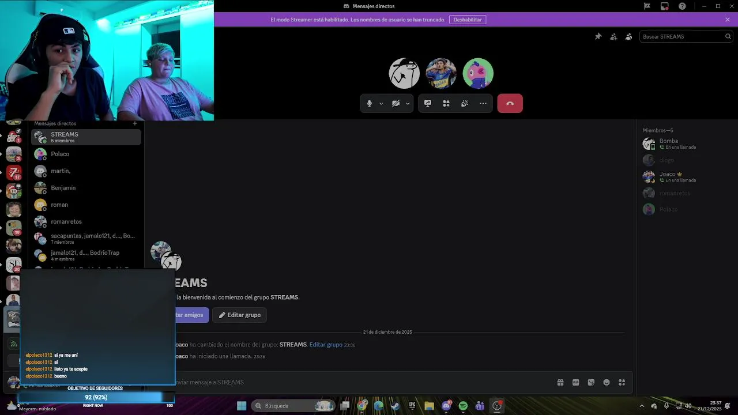Open the soundboard icon in call controls

pos(465,104)
